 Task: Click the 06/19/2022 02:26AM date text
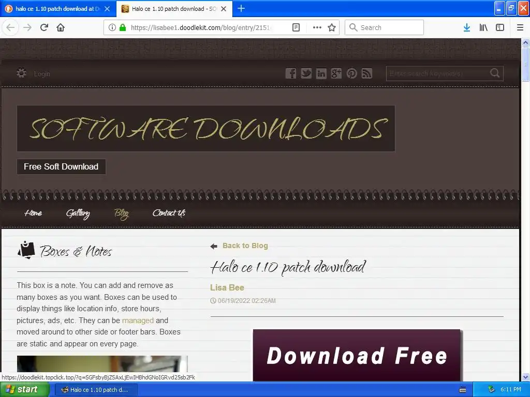[247, 301]
